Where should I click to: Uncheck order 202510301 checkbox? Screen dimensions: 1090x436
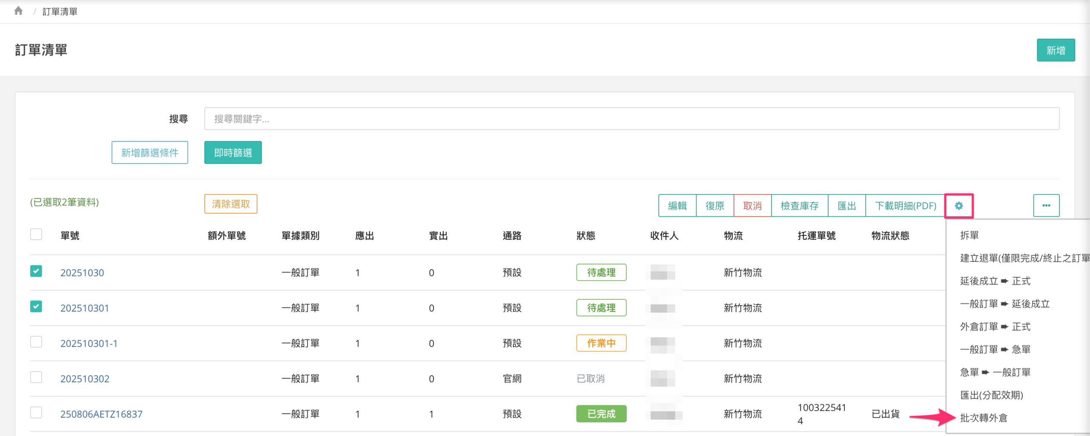coord(36,307)
